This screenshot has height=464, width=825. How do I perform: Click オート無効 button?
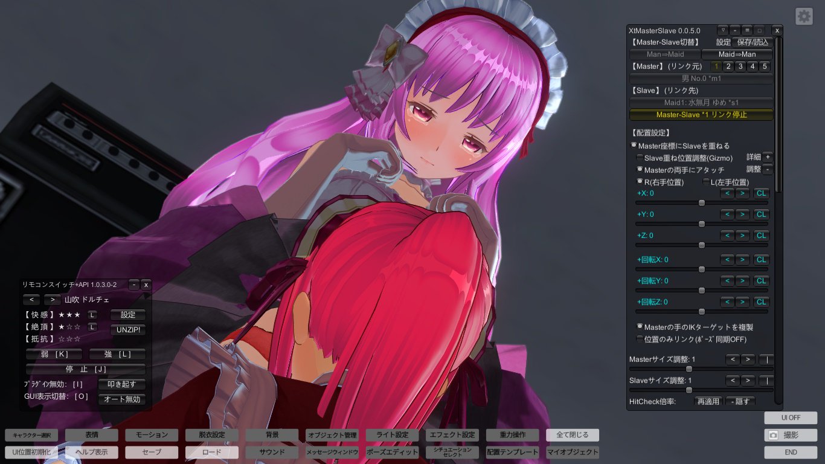click(122, 399)
